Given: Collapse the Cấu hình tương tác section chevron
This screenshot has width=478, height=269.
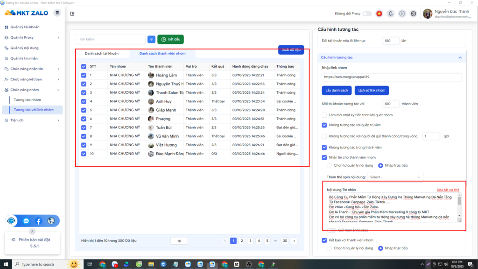Looking at the screenshot, I should [x=460, y=57].
